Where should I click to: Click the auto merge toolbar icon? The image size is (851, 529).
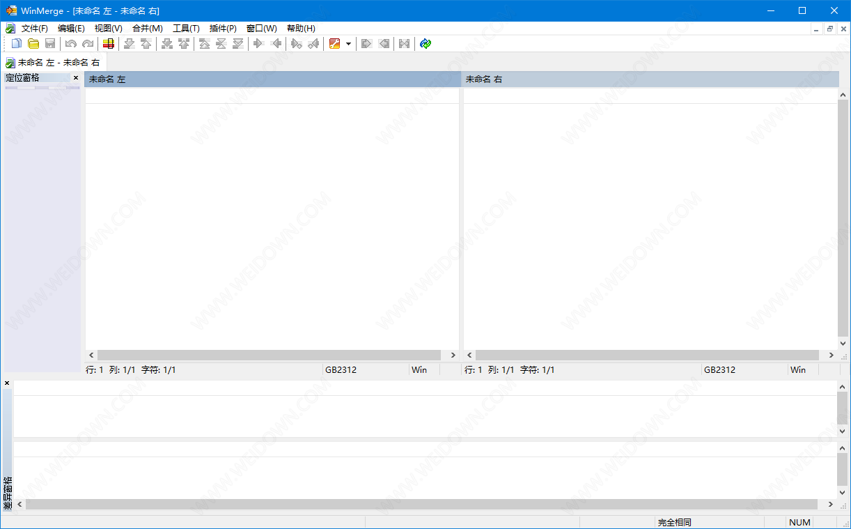[x=404, y=43]
